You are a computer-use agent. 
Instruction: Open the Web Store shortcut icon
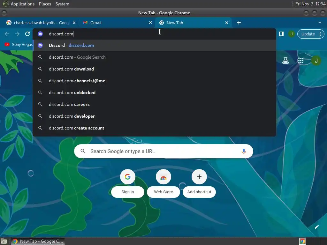163,177
